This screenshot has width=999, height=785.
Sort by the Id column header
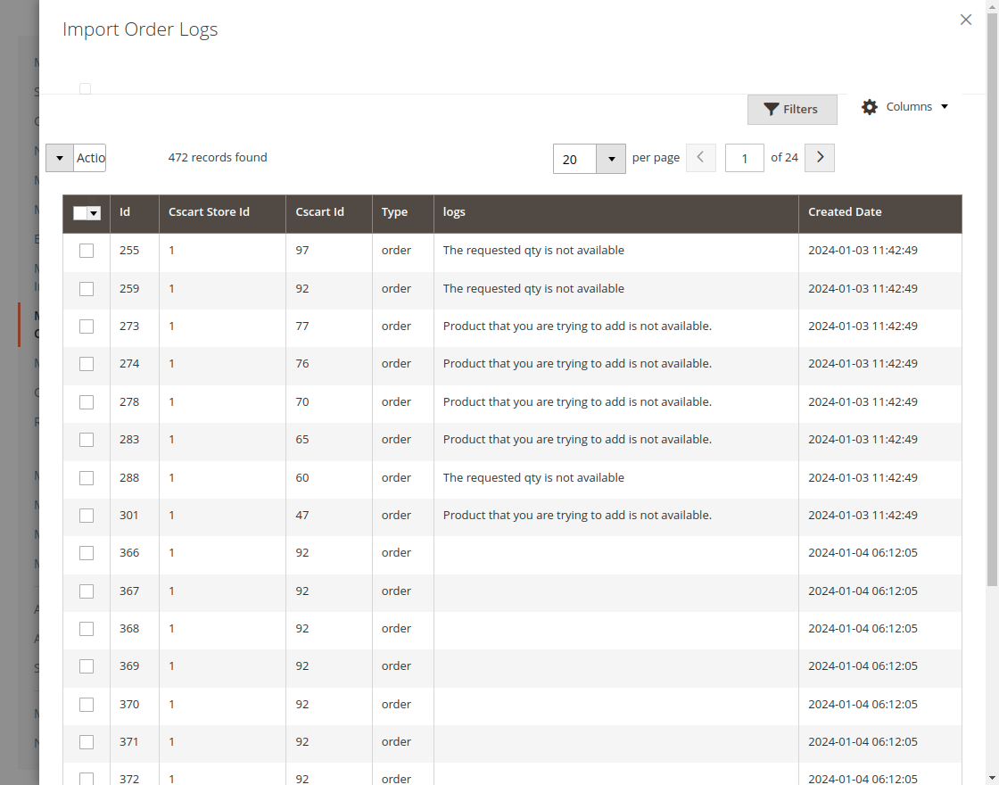125,212
